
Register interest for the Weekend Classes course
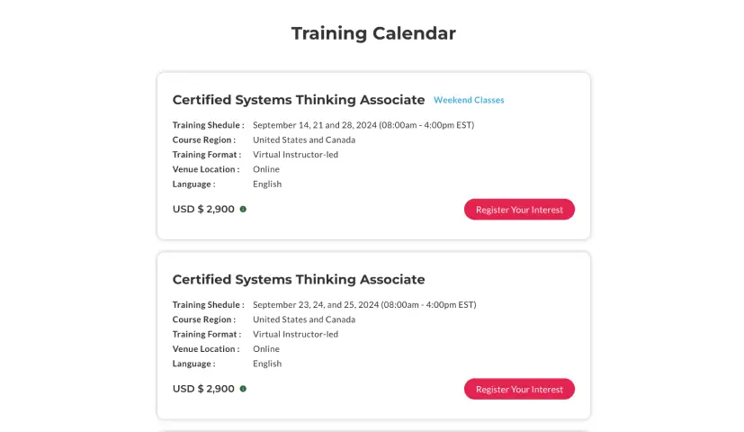pos(519,210)
